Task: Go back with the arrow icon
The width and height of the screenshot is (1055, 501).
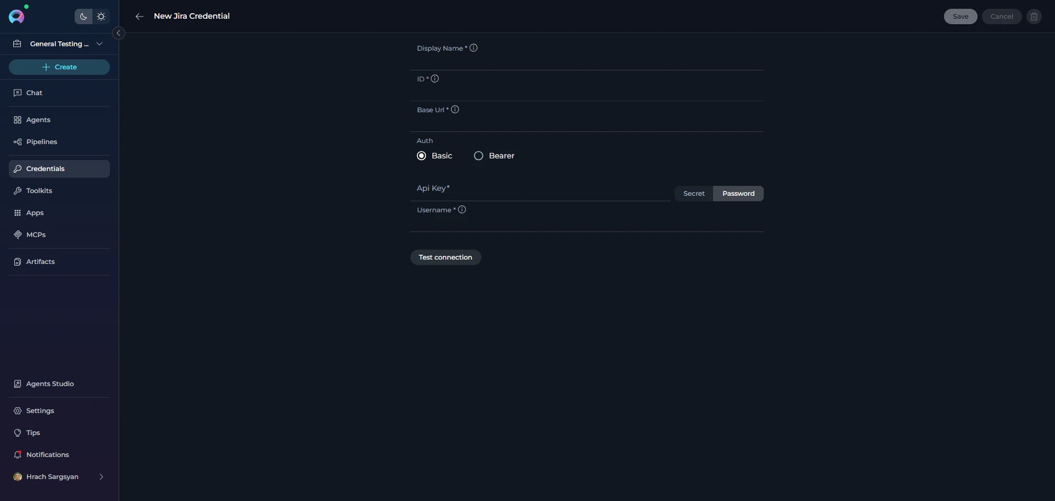Action: [x=140, y=16]
